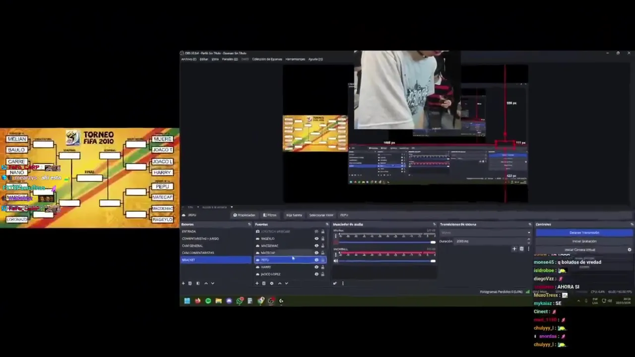Click Seleccionar color button in source toolbar

(x=321, y=215)
